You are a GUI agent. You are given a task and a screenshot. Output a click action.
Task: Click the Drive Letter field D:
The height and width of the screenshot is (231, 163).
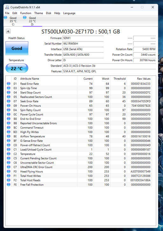(83, 60)
